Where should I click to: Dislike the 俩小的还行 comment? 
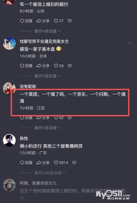pos(74,163)
